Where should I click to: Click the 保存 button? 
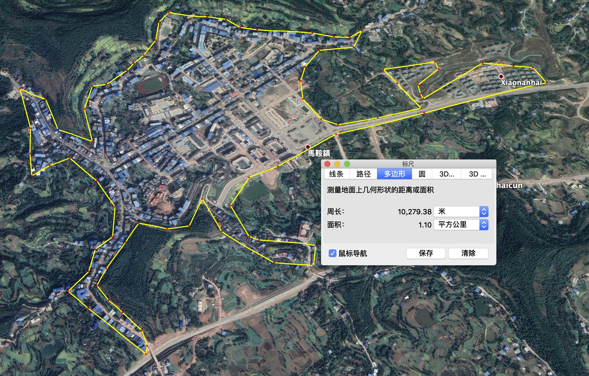click(426, 253)
